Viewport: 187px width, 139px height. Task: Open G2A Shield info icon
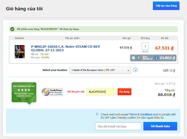coord(156,58)
